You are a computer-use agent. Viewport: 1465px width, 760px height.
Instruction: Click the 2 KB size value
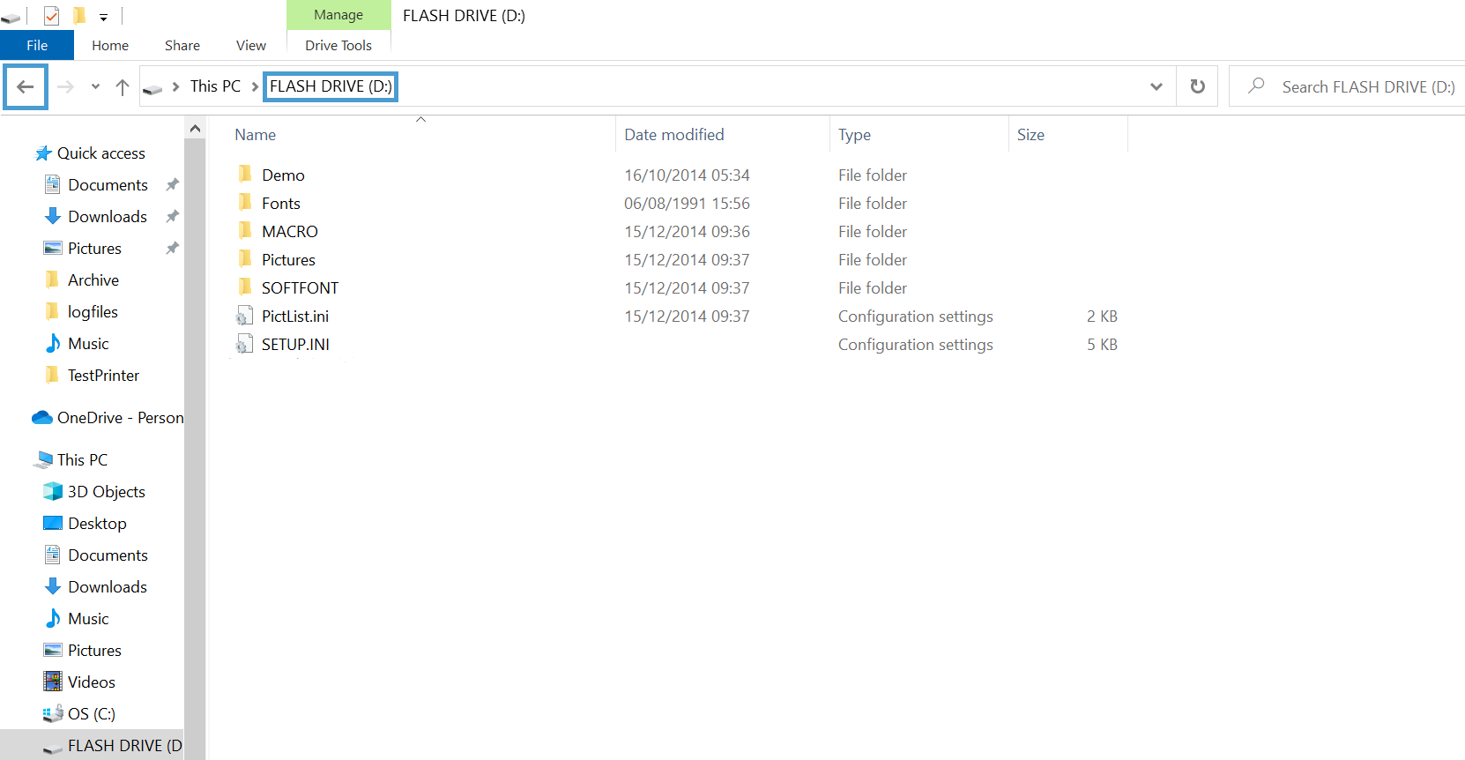coord(1102,317)
